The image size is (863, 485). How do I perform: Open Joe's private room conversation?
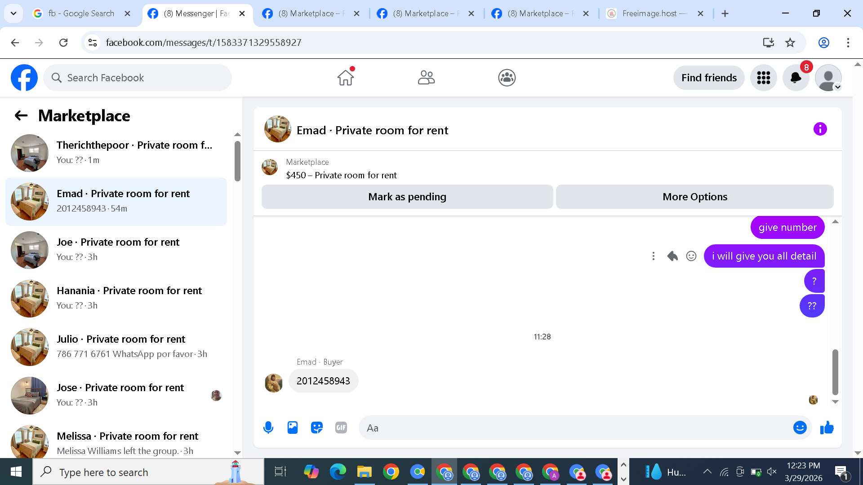(x=116, y=250)
